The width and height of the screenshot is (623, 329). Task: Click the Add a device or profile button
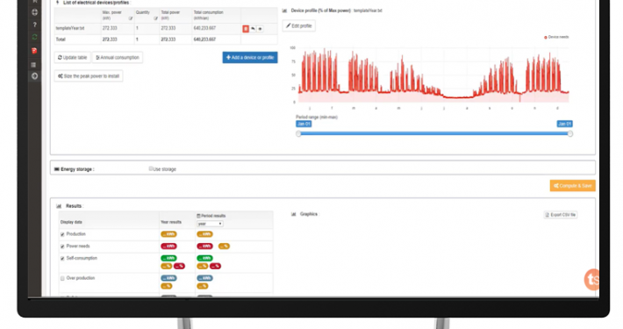[x=250, y=58]
